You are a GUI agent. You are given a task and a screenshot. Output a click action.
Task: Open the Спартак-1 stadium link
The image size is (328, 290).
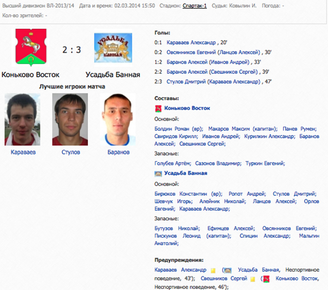point(194,6)
